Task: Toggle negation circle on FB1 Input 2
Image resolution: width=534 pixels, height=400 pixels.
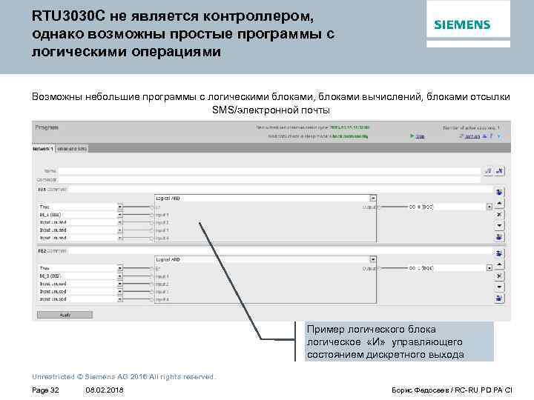Action: tap(152, 223)
